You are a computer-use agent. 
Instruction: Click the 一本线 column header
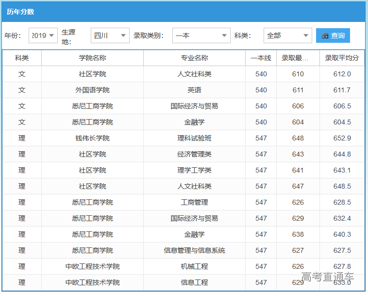tap(261, 58)
